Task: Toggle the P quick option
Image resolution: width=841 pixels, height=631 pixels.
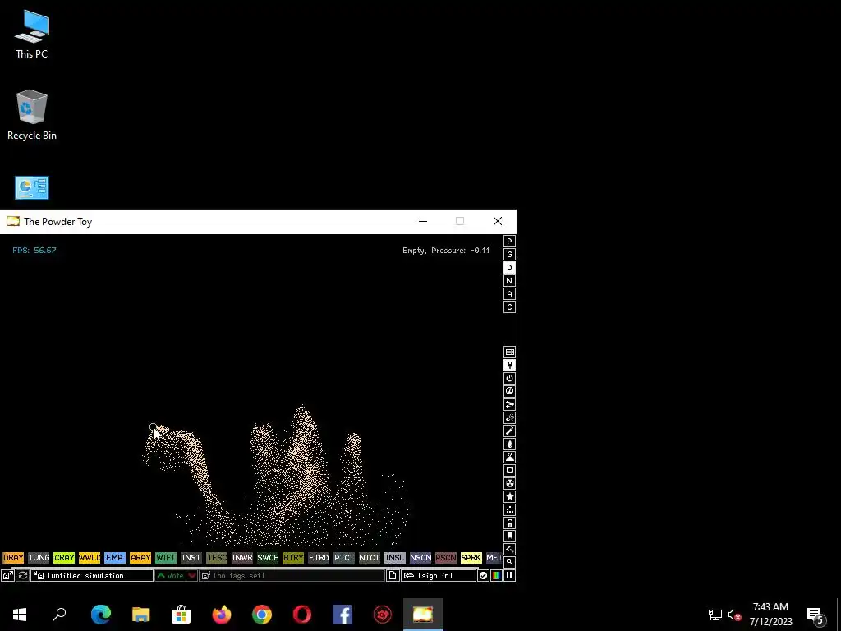Action: (509, 242)
